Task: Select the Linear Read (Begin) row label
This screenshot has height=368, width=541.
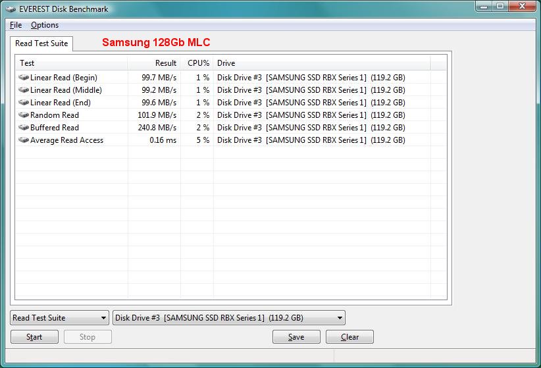Action: pyautogui.click(x=64, y=78)
